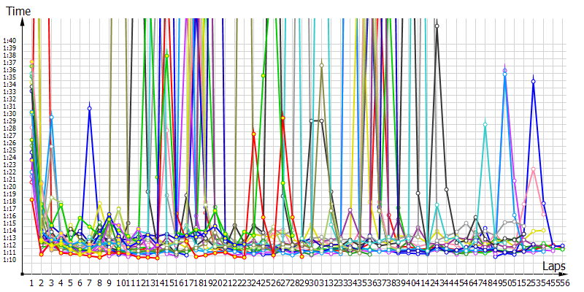Click lap number 1 on the x-axis
This screenshot has width=584, height=292.
coord(31,282)
